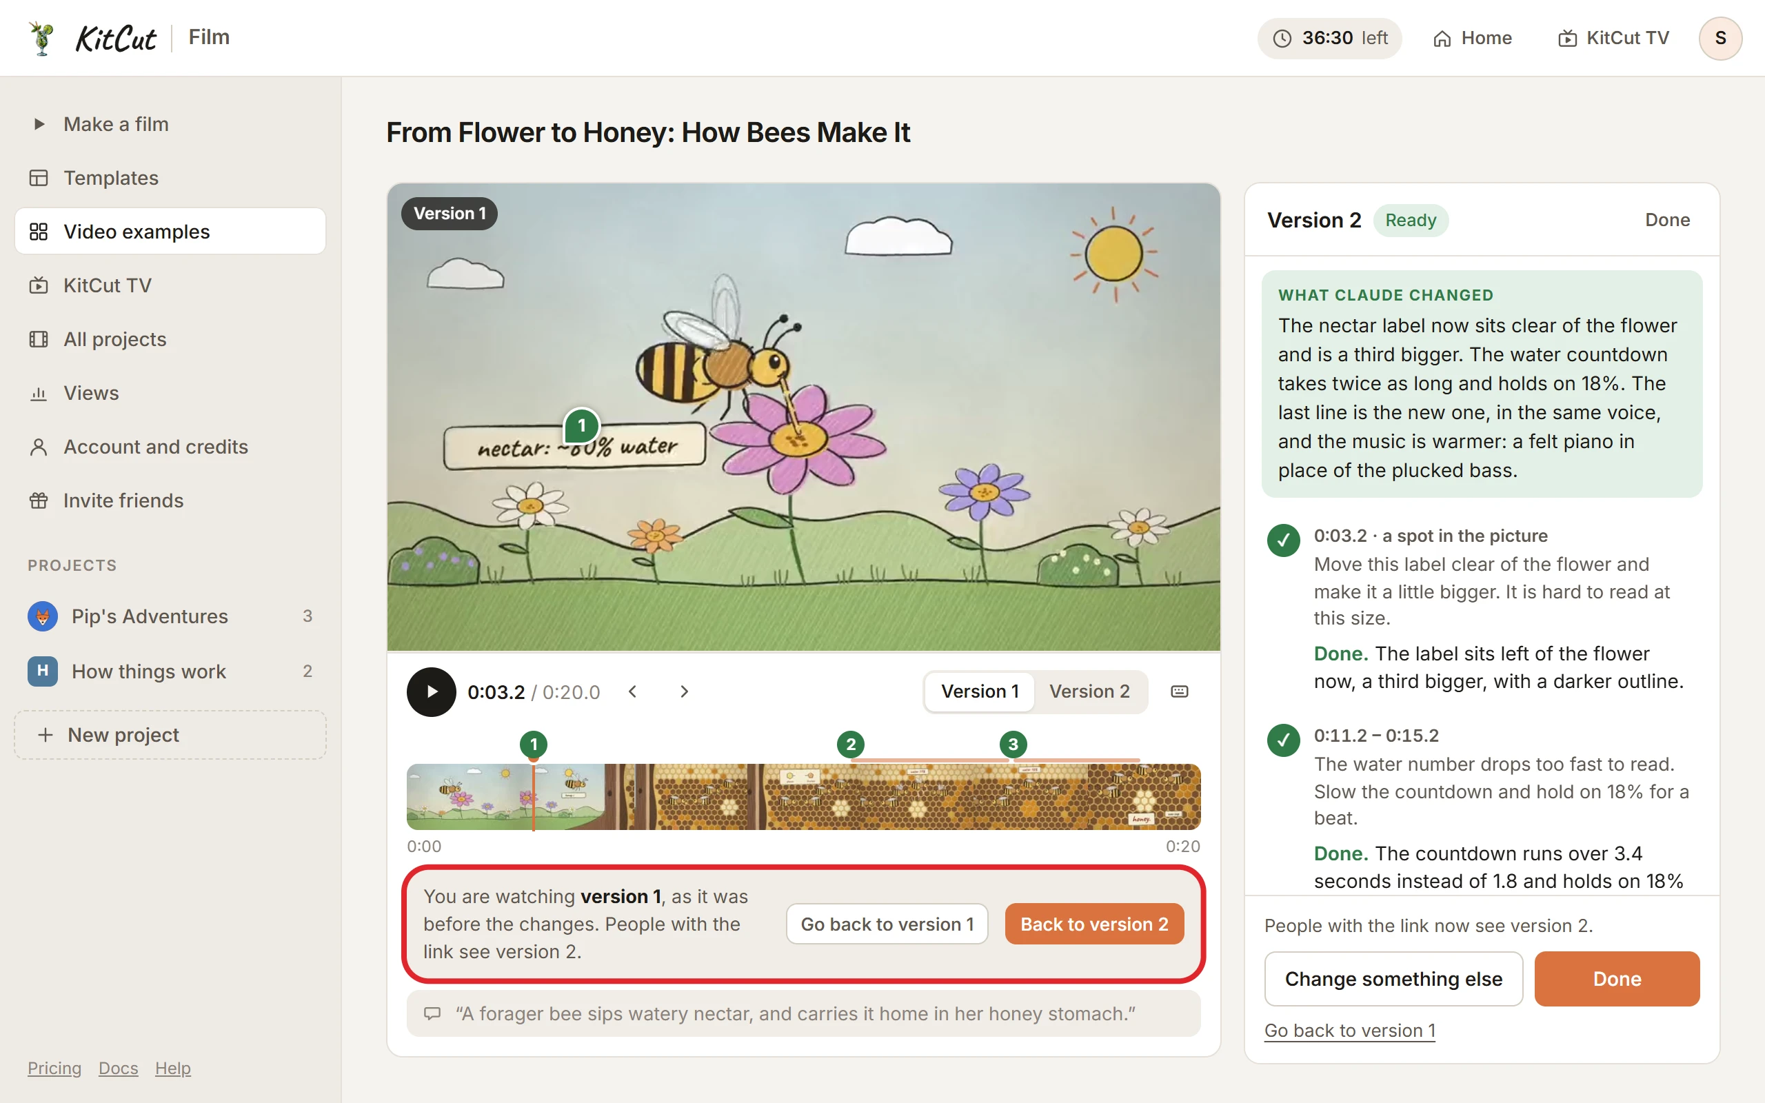1765x1103 pixels.
Task: Toggle the captions icon
Action: point(1178,691)
